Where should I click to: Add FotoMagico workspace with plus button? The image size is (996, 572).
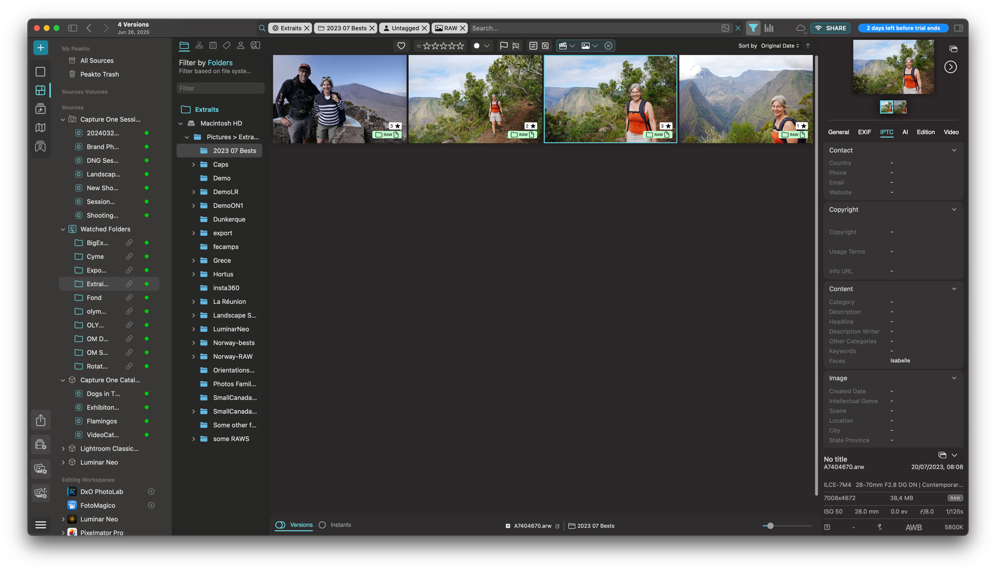click(x=151, y=505)
